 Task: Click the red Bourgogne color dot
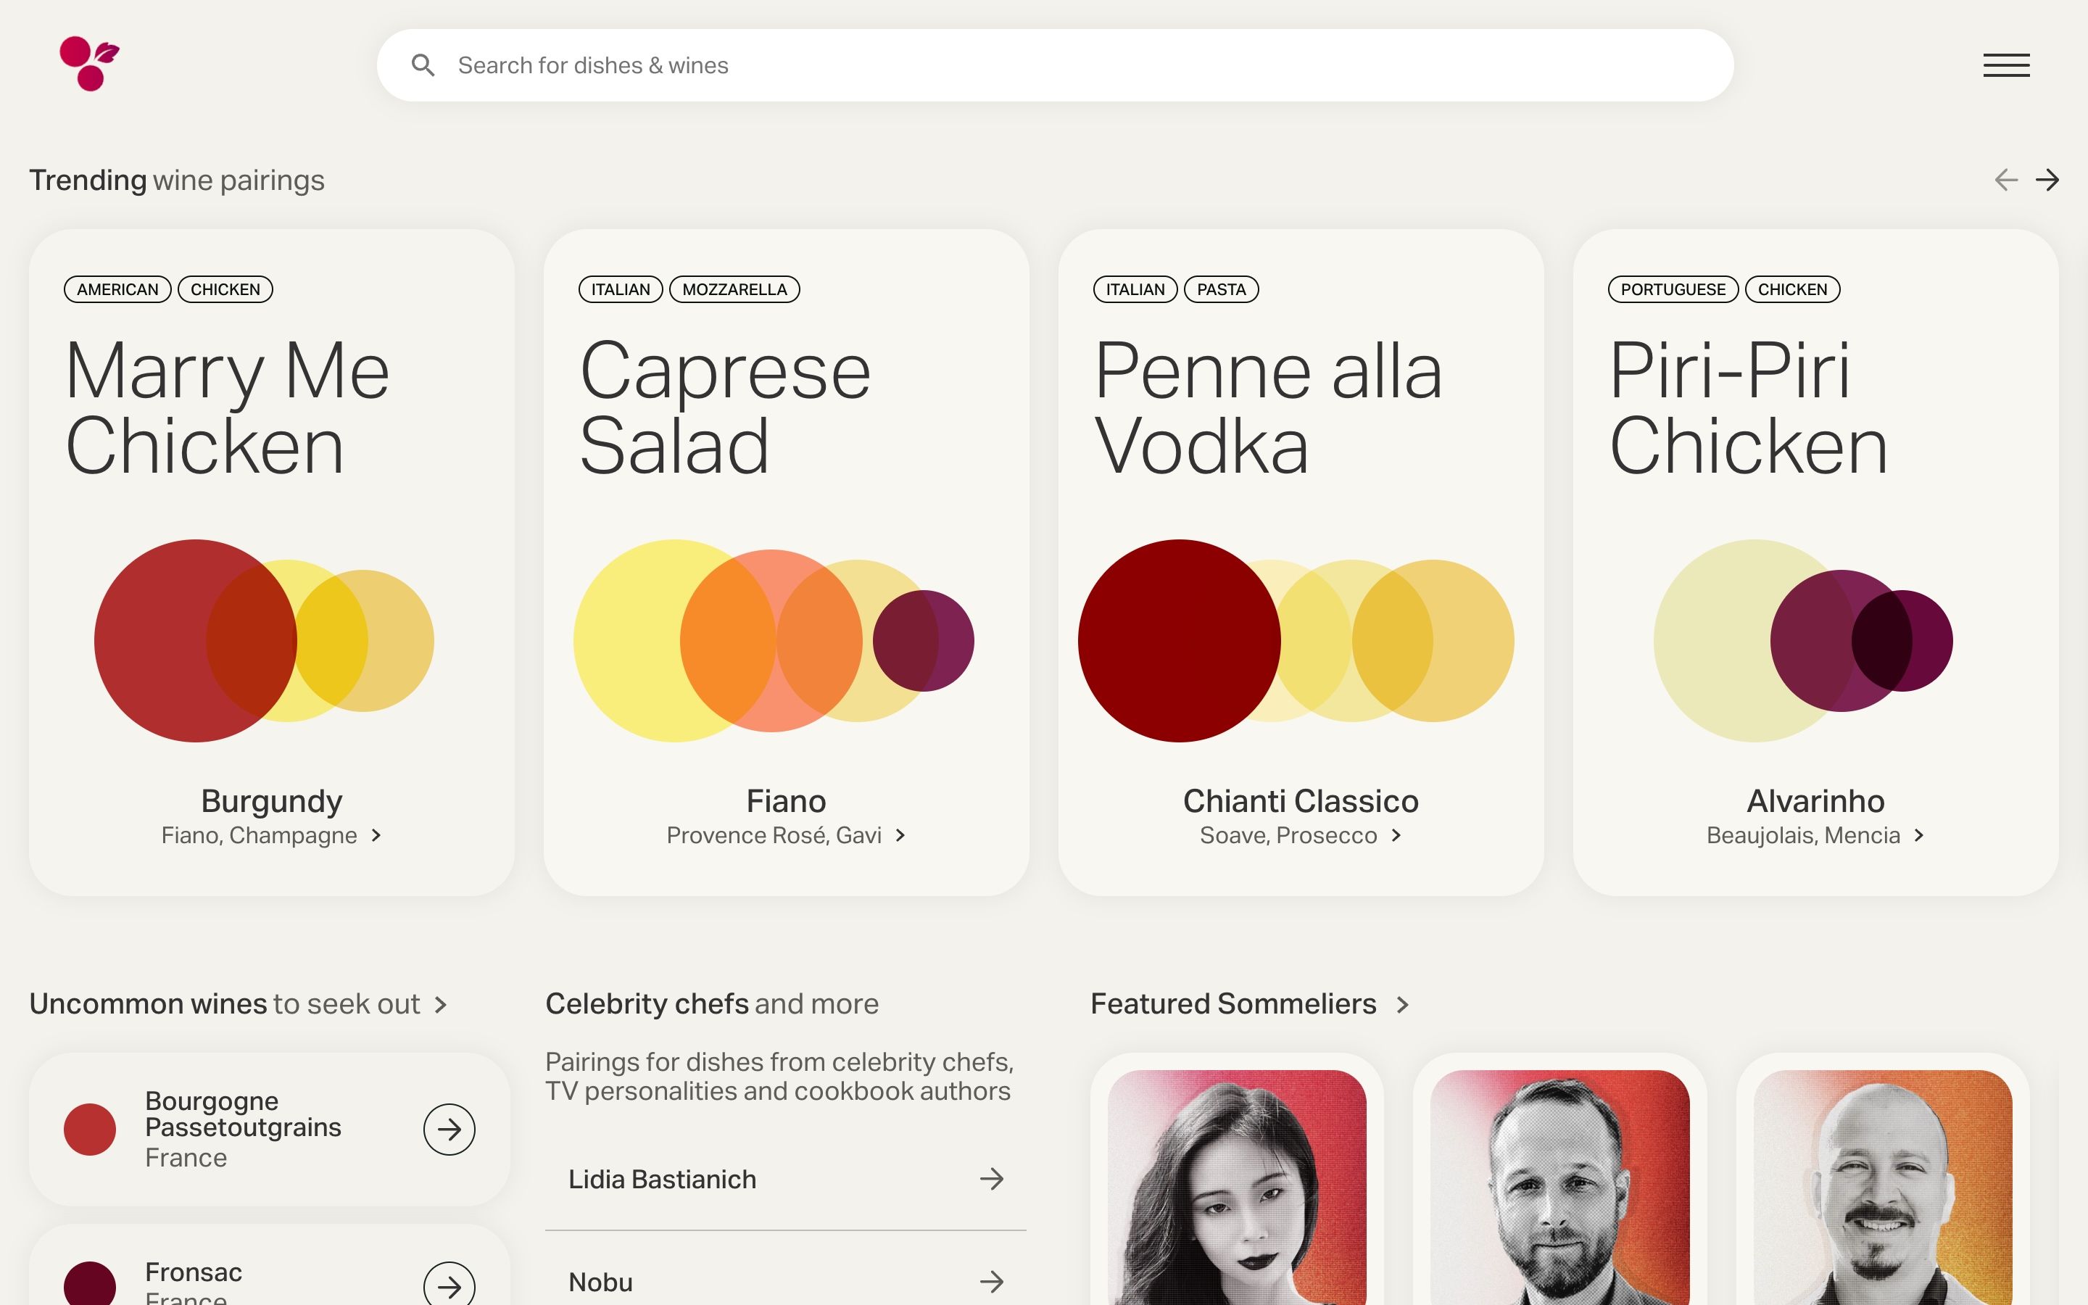tap(90, 1129)
